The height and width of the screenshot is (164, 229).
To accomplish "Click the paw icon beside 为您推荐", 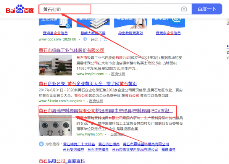I will [x=41, y=144].
